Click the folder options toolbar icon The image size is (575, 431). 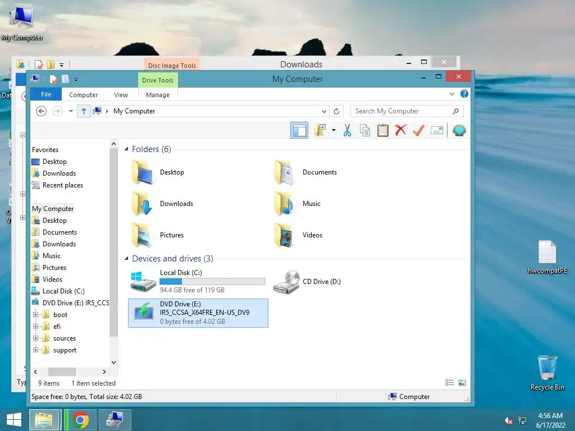point(320,130)
